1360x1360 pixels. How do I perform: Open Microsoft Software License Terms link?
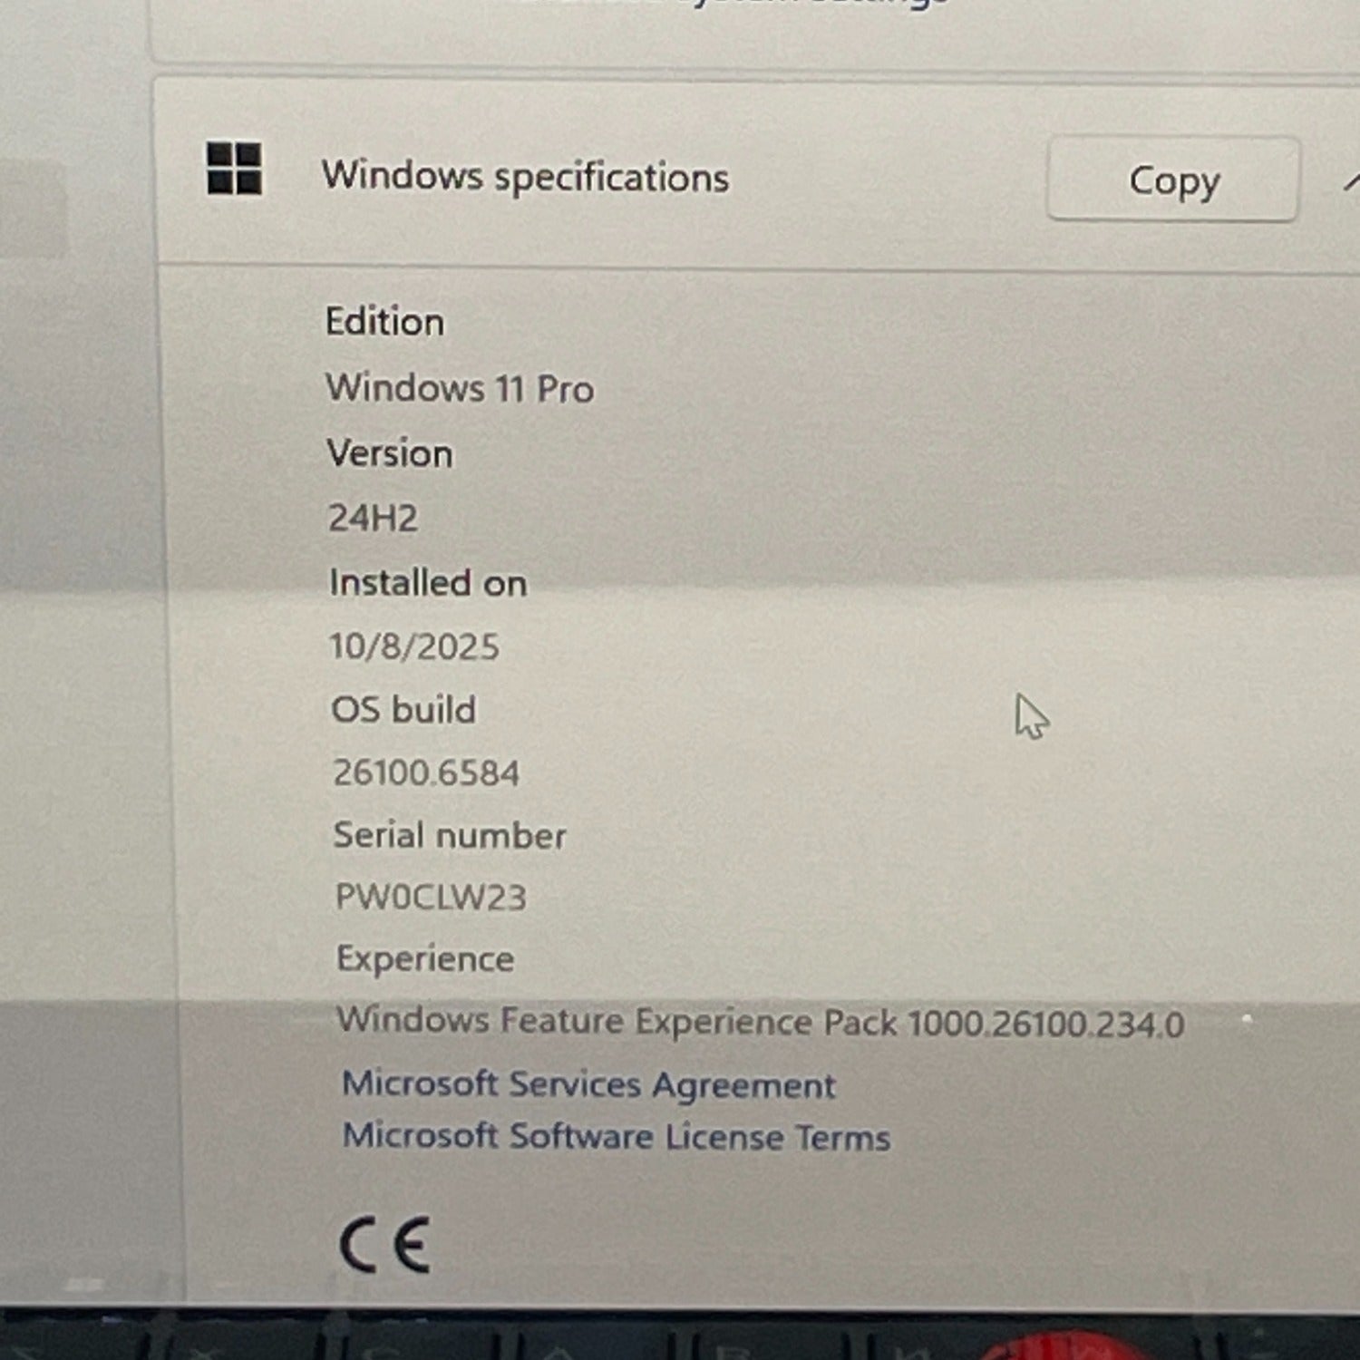pyautogui.click(x=617, y=1136)
